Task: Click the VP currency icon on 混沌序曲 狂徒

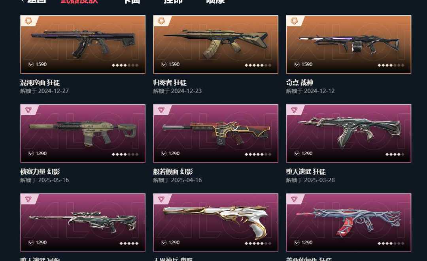Action: coord(31,64)
